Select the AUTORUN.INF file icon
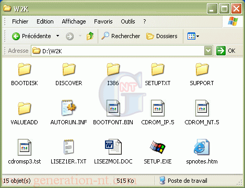This screenshot has height=188, width=245. [x=69, y=108]
